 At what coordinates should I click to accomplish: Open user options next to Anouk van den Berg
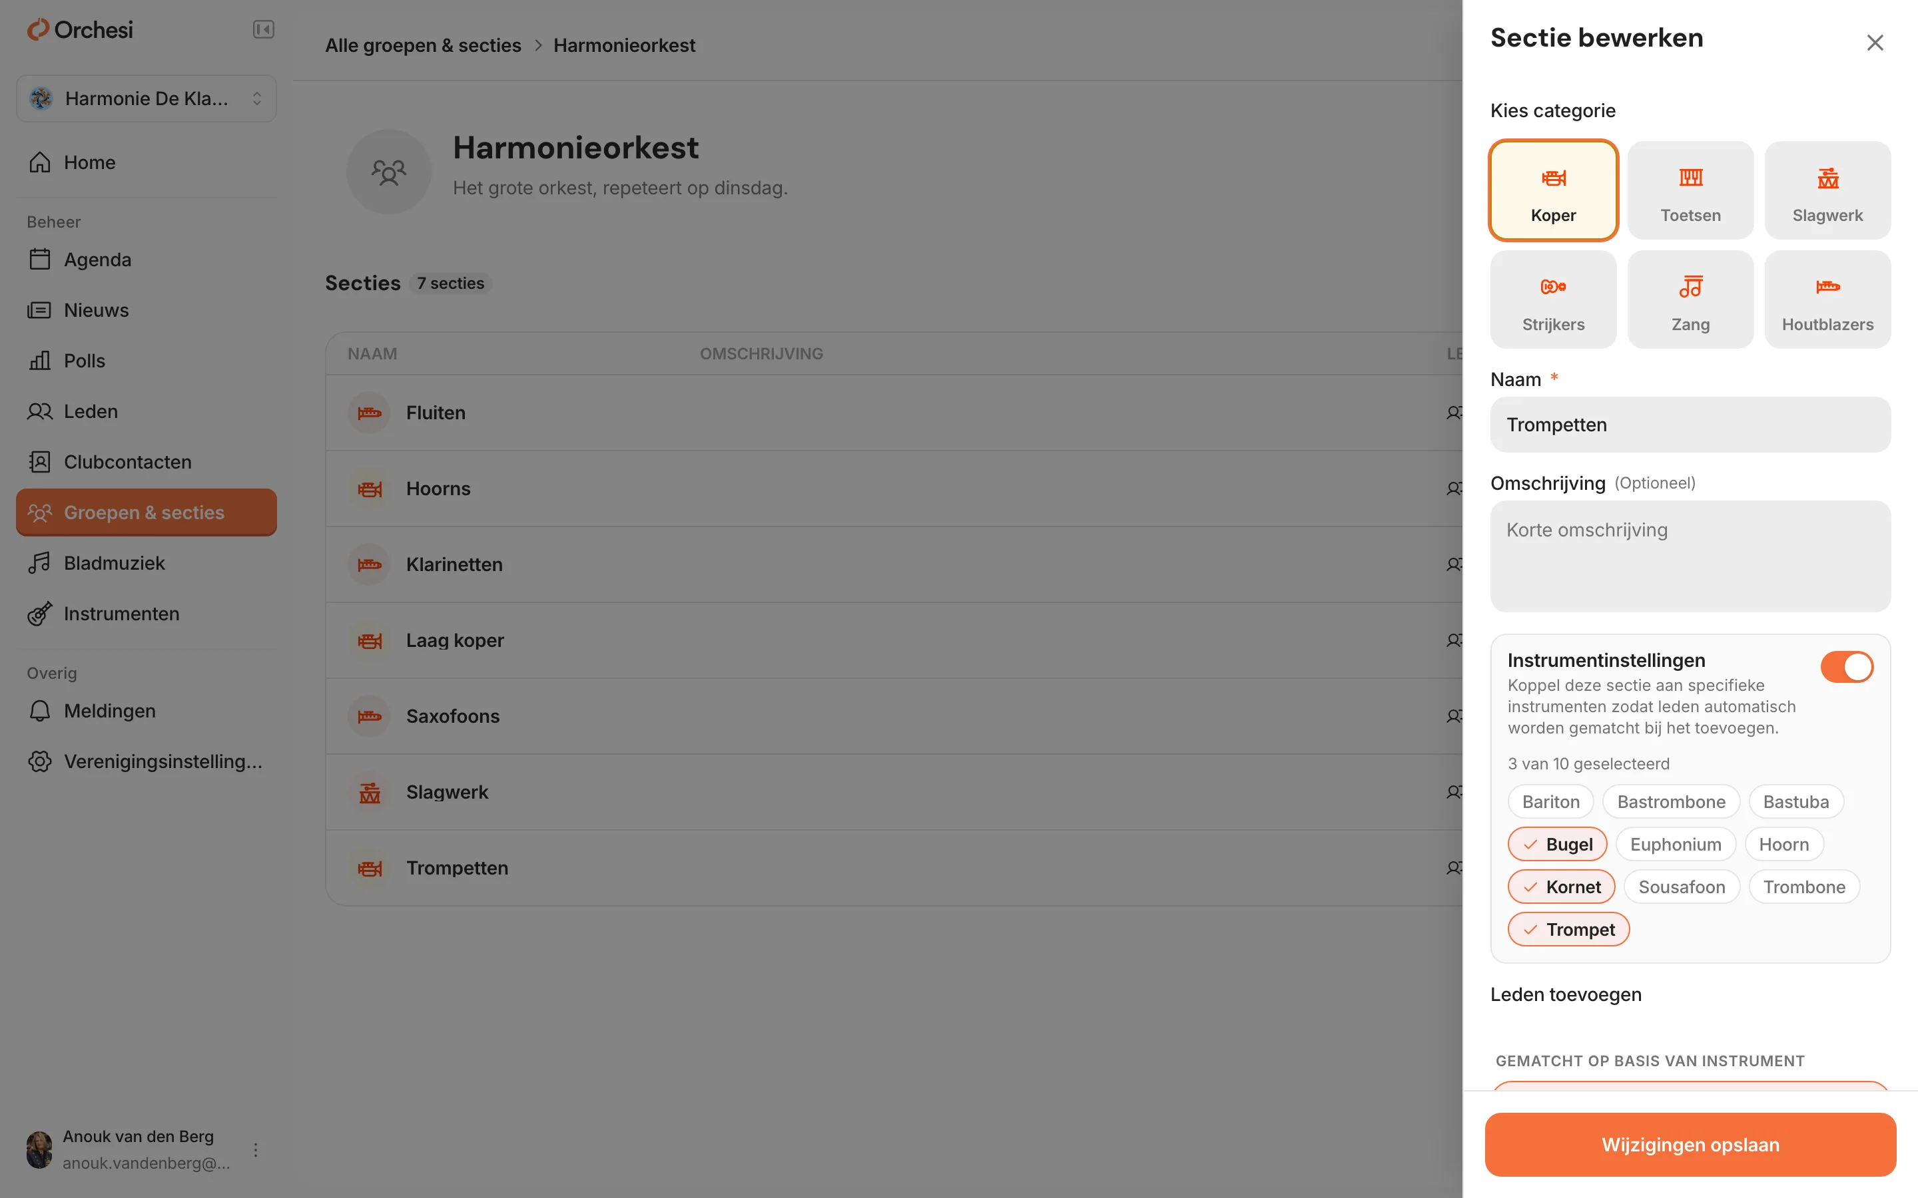pos(255,1149)
